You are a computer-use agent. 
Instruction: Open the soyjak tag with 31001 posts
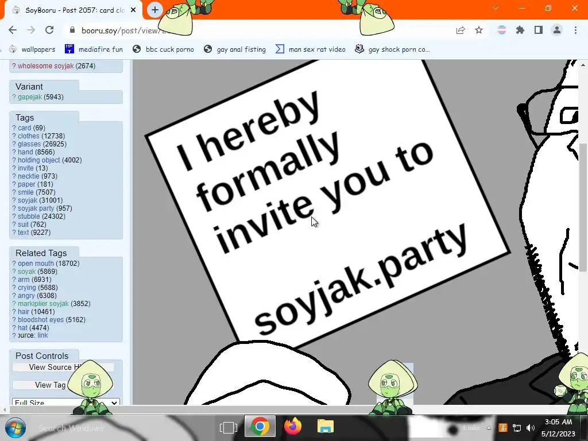(x=28, y=200)
